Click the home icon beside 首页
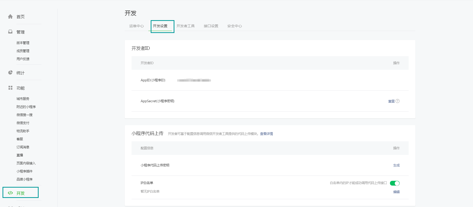Viewport: 473px width, 207px height. 10,17
